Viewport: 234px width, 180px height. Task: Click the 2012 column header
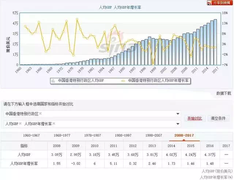[133, 146]
